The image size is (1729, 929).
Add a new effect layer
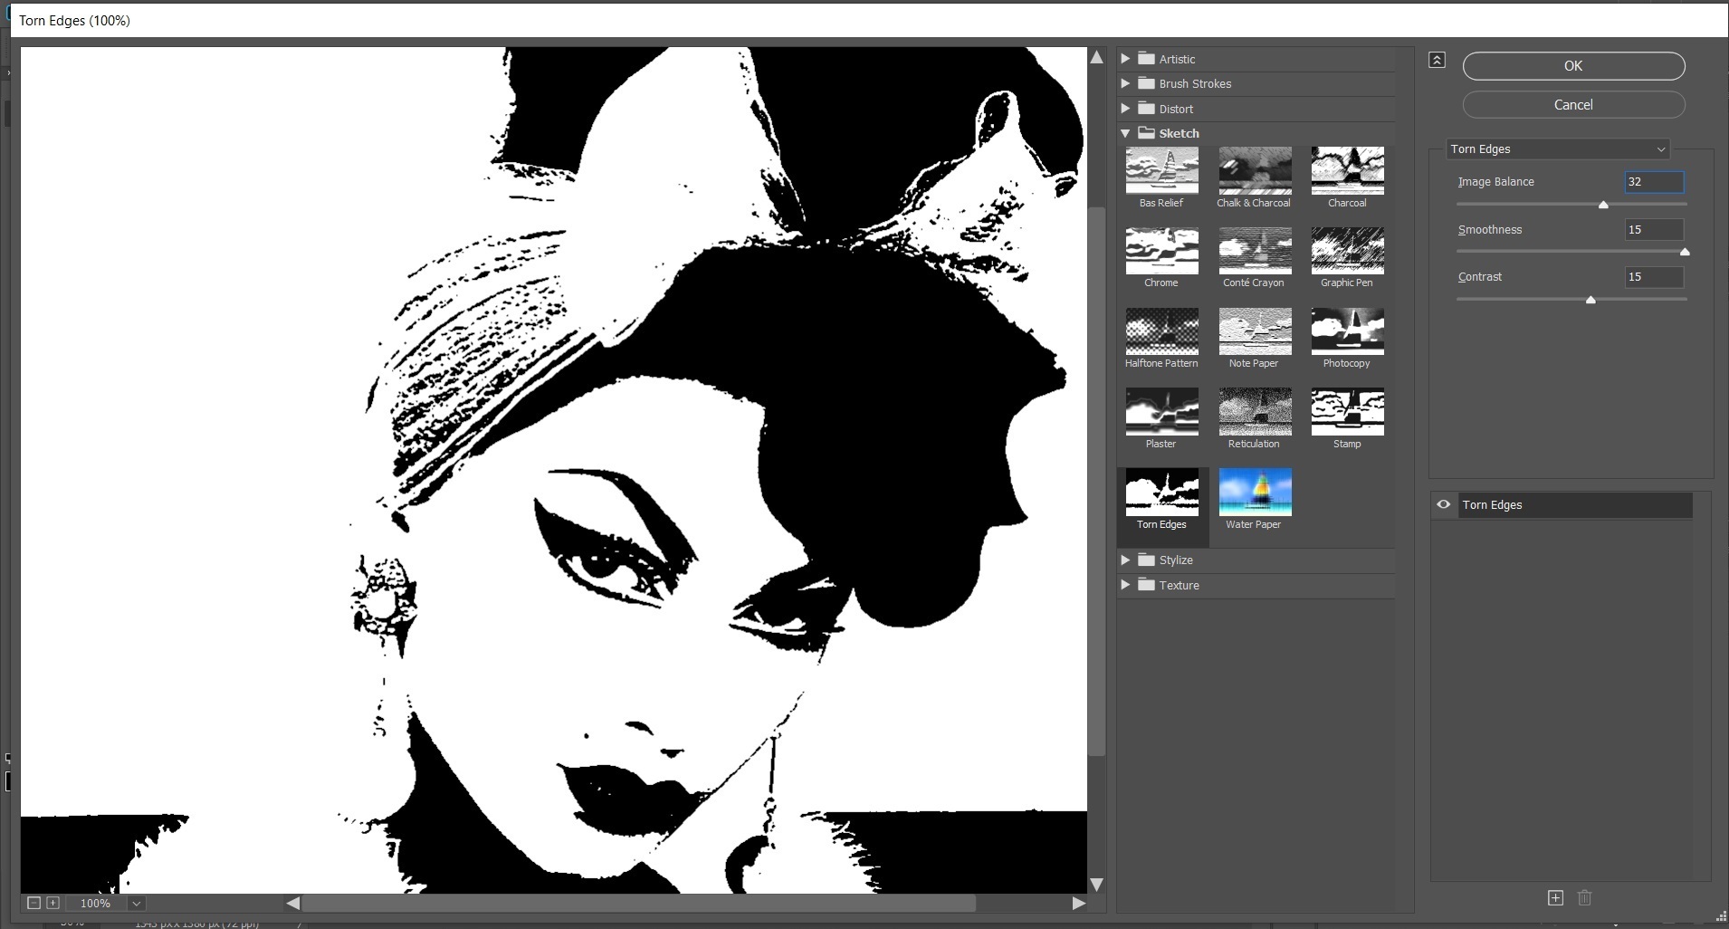click(x=1555, y=898)
